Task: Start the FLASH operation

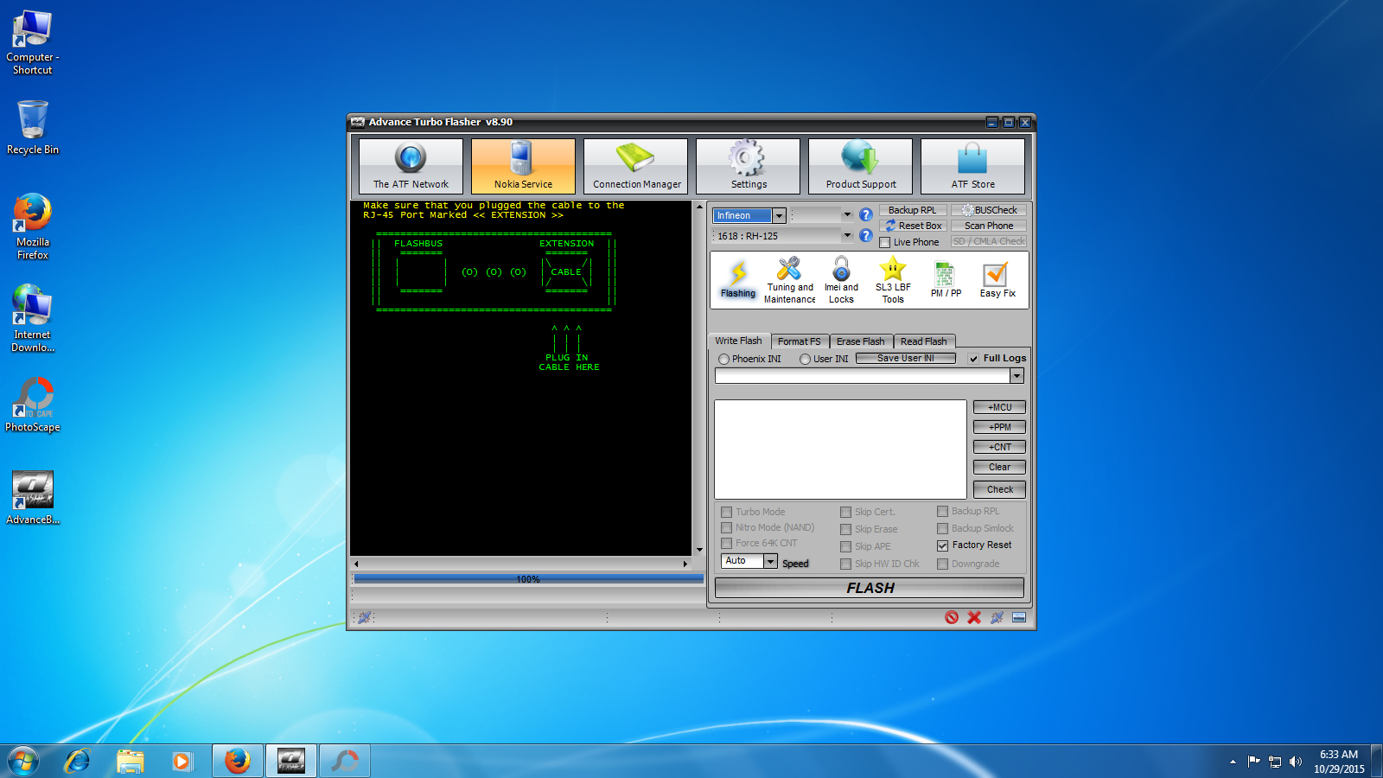Action: tap(870, 588)
